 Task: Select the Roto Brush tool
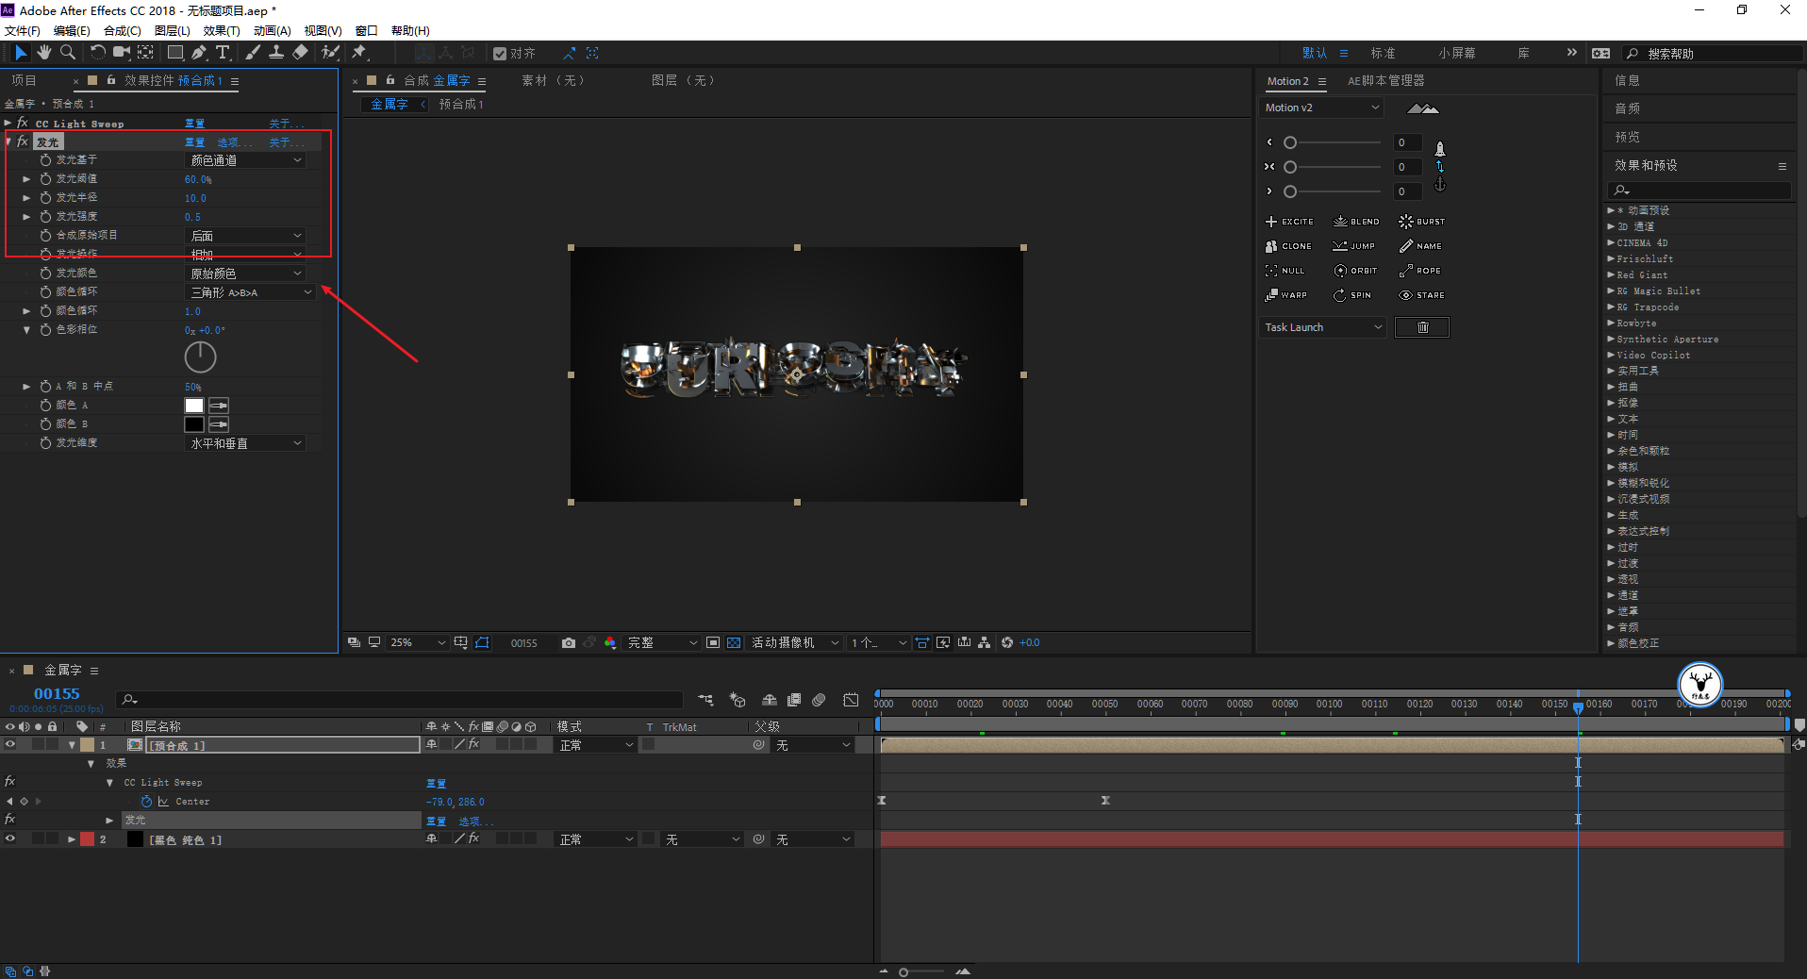click(x=330, y=53)
